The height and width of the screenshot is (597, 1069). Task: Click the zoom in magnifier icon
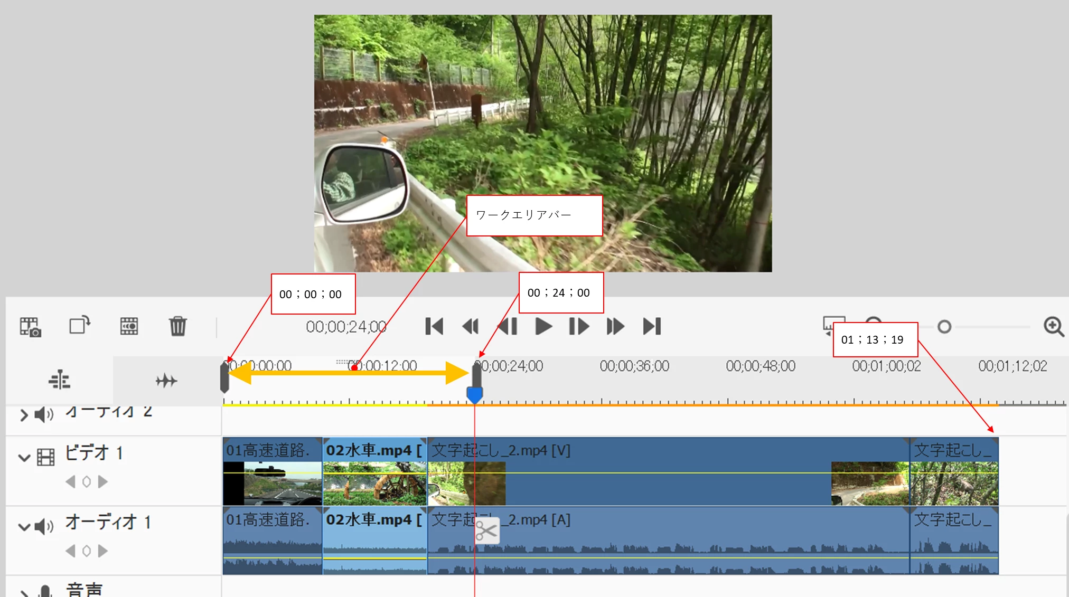[x=1053, y=326]
